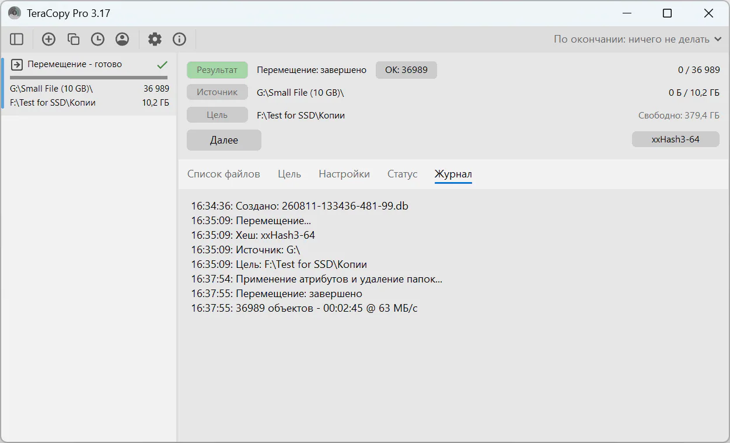Click the 'Перемещение: завершено' status text

[312, 70]
